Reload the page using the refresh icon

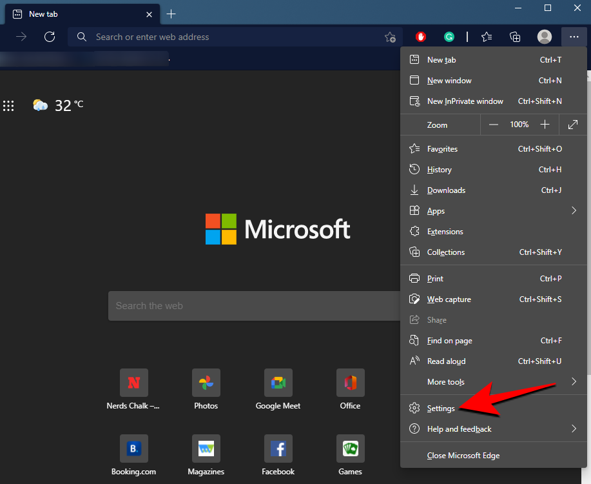click(x=50, y=37)
